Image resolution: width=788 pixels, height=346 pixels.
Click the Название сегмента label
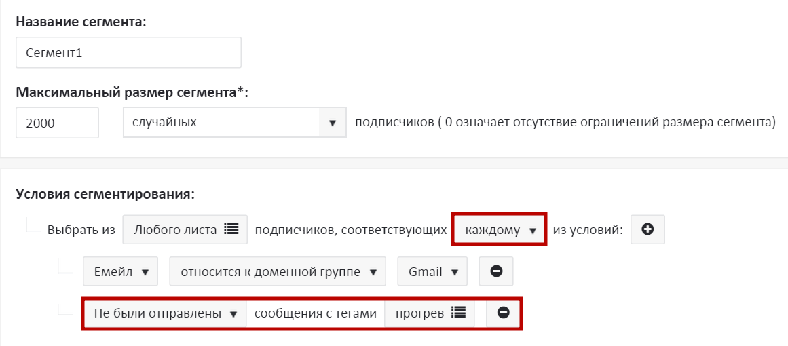tap(81, 22)
